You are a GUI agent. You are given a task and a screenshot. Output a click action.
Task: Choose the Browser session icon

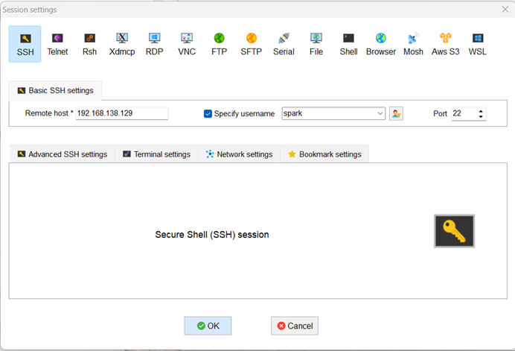[x=381, y=44]
